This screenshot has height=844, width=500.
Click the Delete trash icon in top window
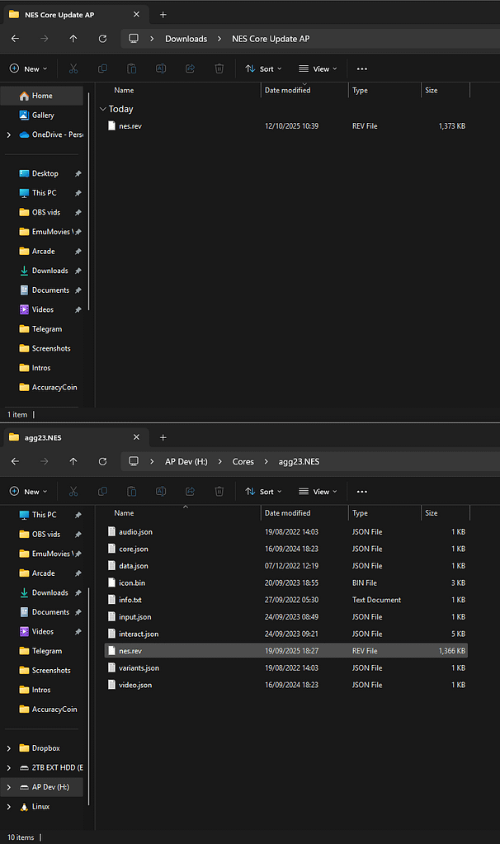219,69
